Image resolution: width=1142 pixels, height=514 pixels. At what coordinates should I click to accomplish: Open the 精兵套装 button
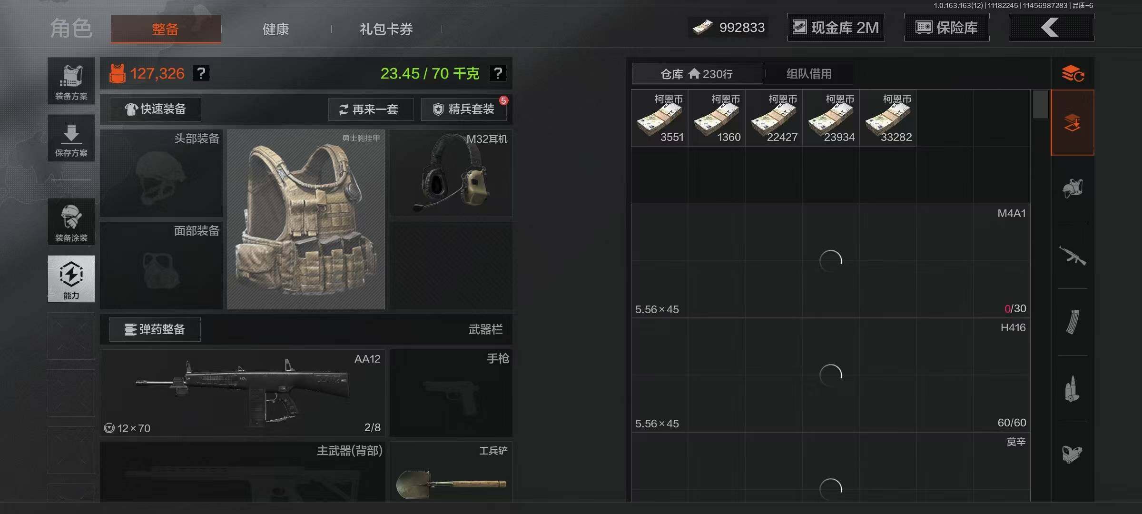(464, 109)
